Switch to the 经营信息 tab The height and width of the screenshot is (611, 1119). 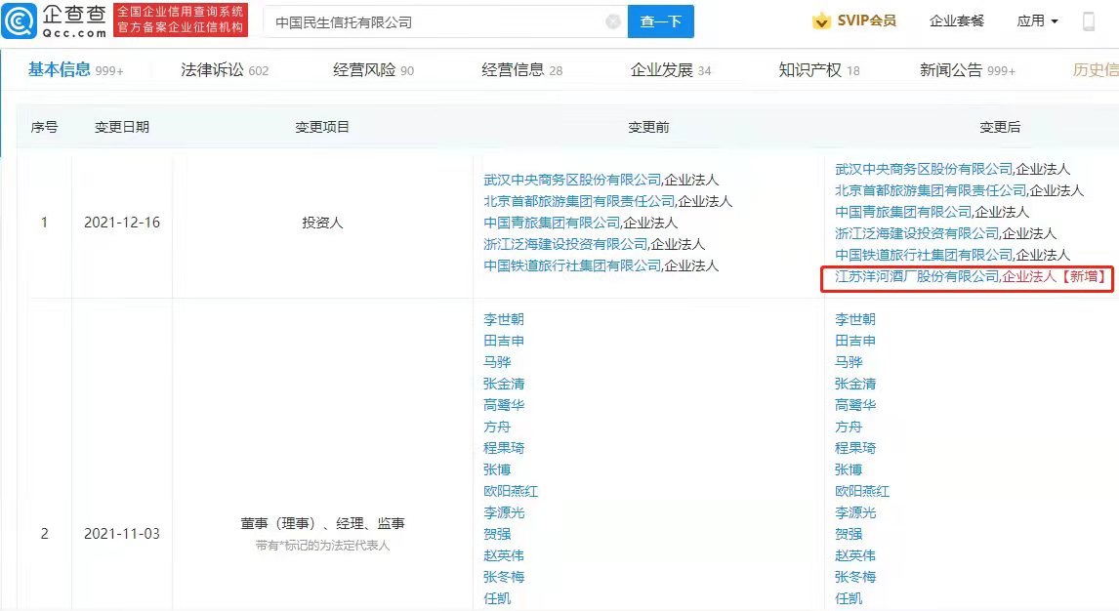coord(521,70)
